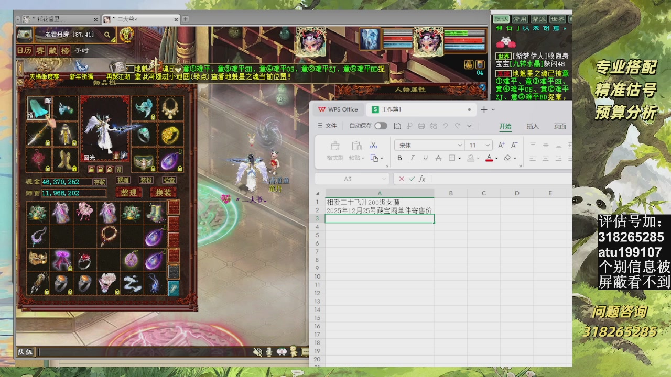
Task: Click the cut scissors icon in WPS
Action: [373, 145]
